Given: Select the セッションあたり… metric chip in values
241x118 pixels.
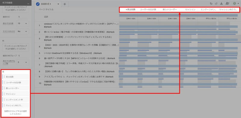Looking at the screenshot, I should coord(16,105).
